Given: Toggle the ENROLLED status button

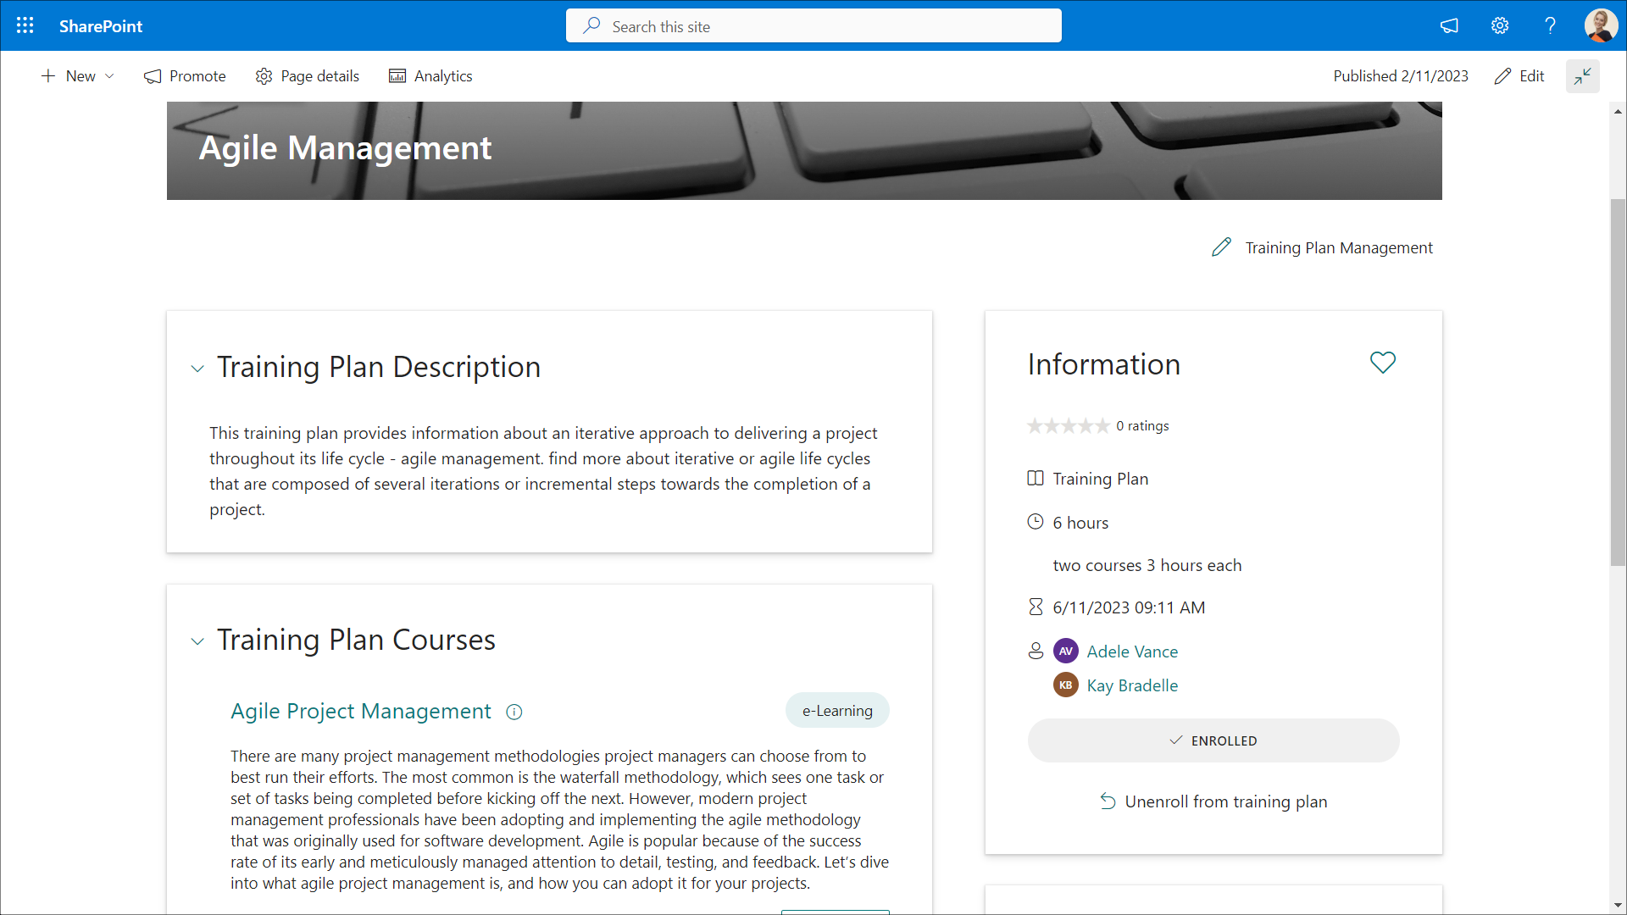Looking at the screenshot, I should 1213,740.
